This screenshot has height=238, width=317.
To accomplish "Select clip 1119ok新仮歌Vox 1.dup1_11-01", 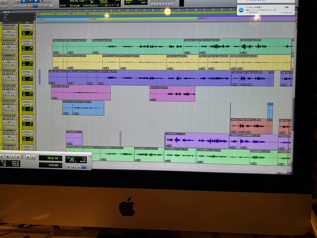I will coord(223,157).
